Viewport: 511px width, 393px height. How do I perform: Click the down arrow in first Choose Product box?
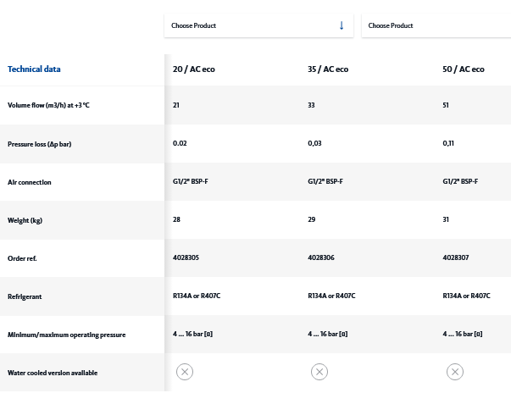(x=342, y=25)
